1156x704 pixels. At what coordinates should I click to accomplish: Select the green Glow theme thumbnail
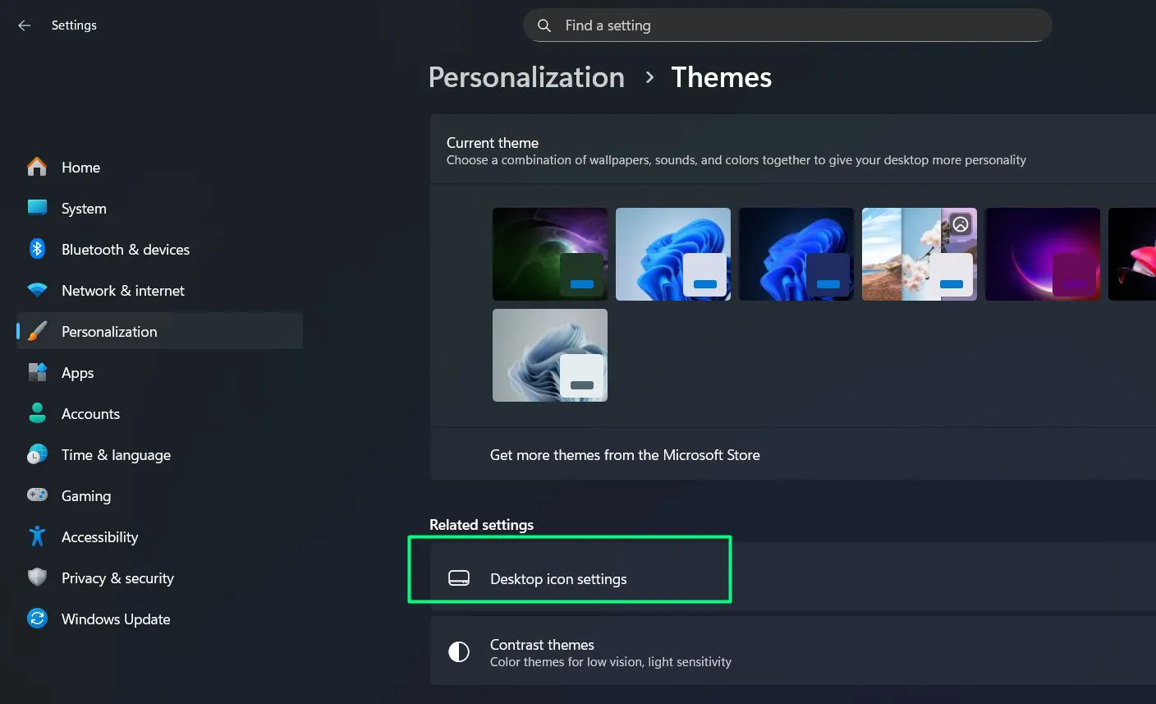pos(550,254)
